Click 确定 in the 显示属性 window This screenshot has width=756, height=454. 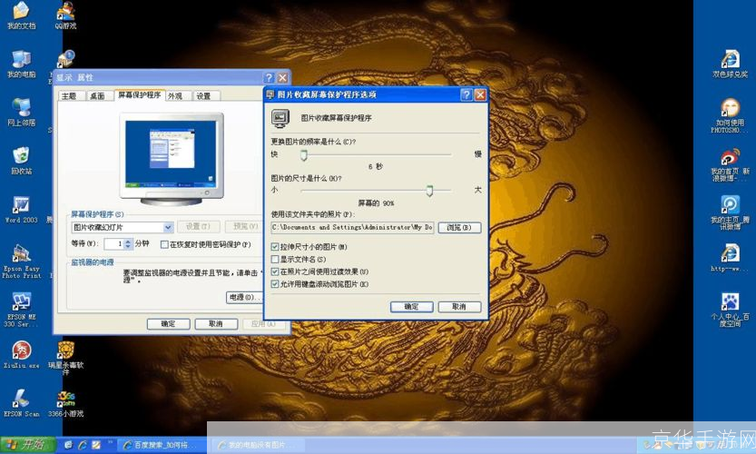click(168, 324)
